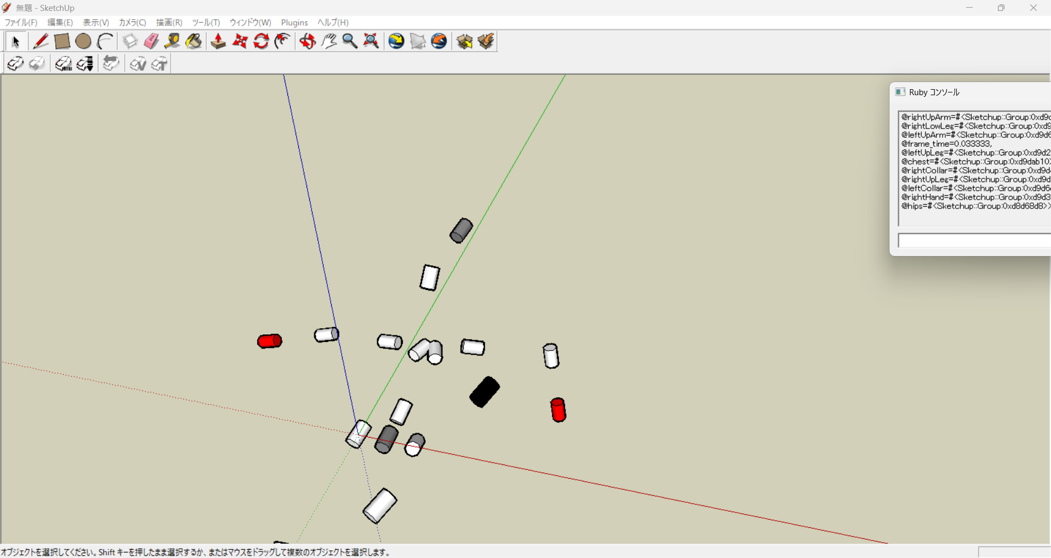Open the ウィンドウ(W) menu

coord(250,22)
